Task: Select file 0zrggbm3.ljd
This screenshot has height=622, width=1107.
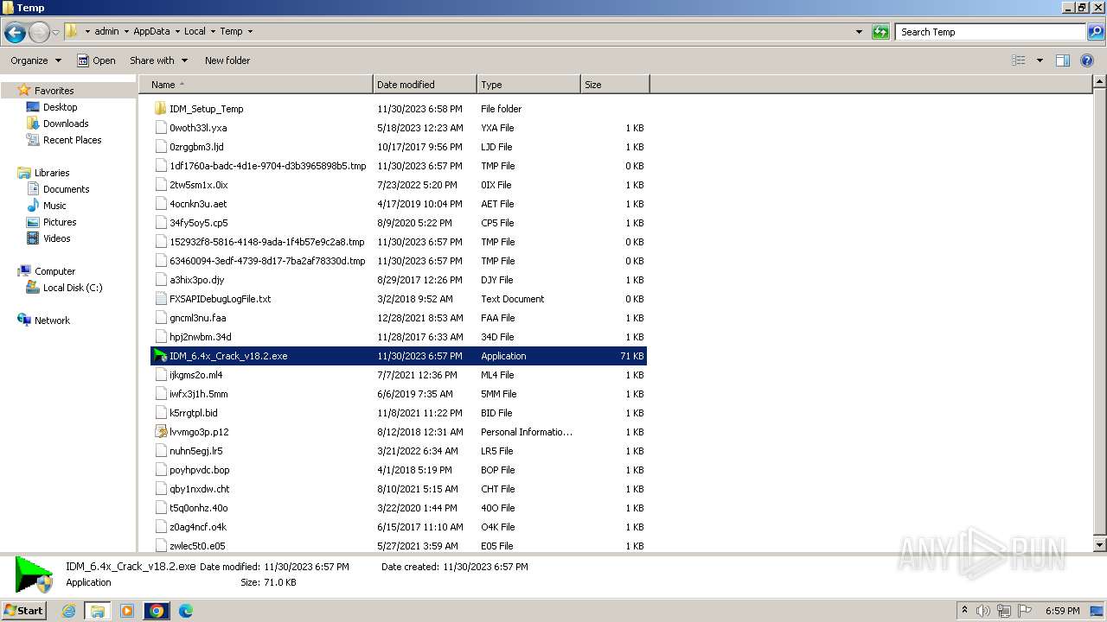Action: (196, 147)
